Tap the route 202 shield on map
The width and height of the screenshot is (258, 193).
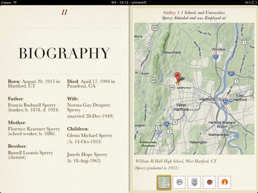pos(155,28)
